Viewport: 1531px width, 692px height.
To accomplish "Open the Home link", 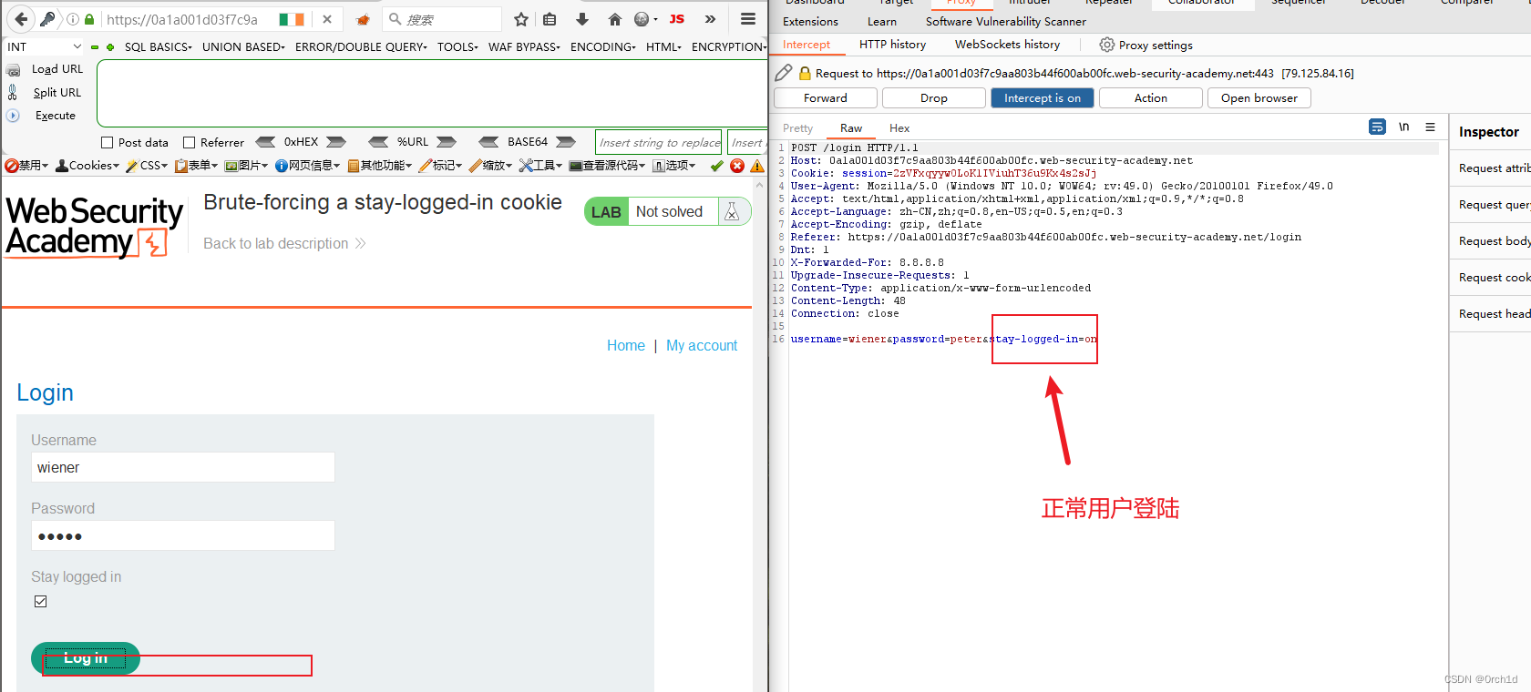I will (626, 346).
